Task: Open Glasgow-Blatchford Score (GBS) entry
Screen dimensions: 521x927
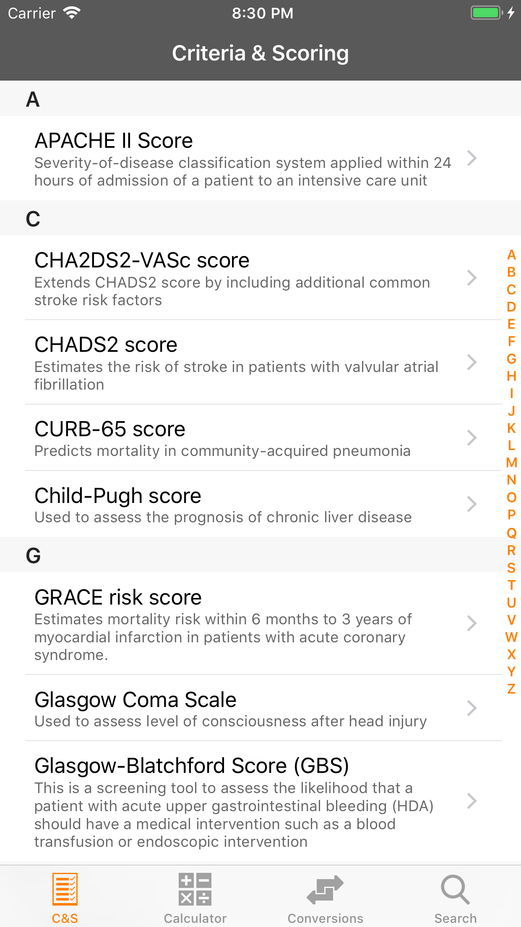Action: click(235, 801)
